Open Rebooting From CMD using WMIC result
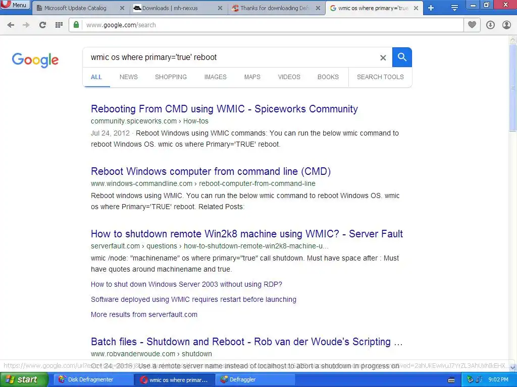517x387 pixels. [x=224, y=109]
